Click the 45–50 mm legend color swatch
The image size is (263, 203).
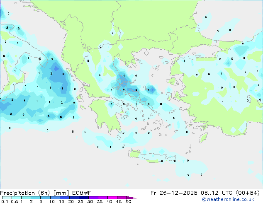tap(122, 198)
